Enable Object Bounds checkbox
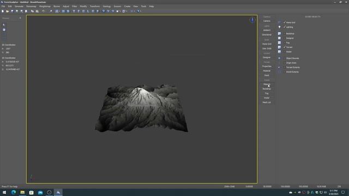The height and width of the screenshot is (196, 349). (285, 58)
